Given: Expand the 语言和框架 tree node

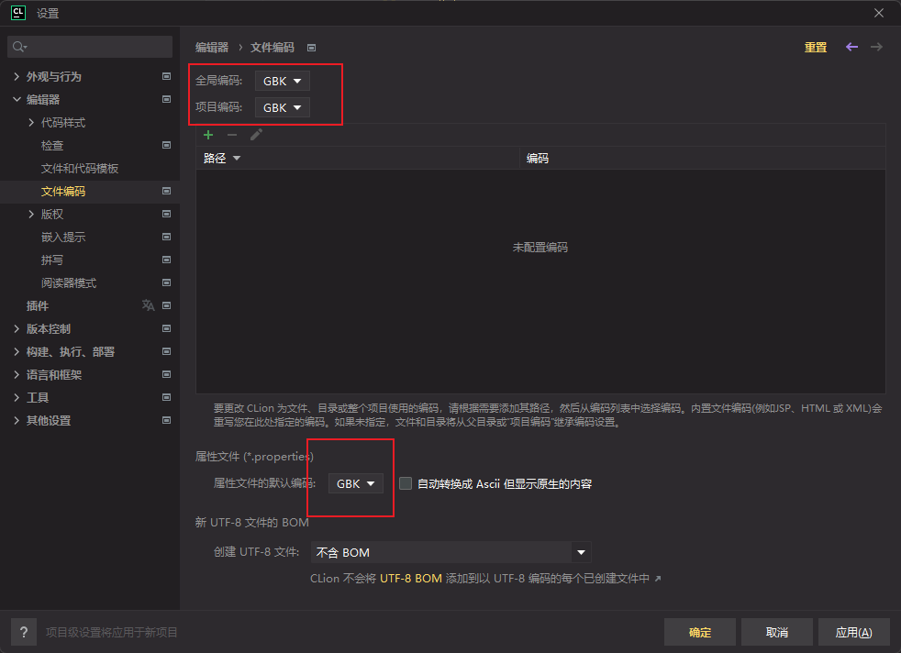Looking at the screenshot, I should [x=17, y=375].
